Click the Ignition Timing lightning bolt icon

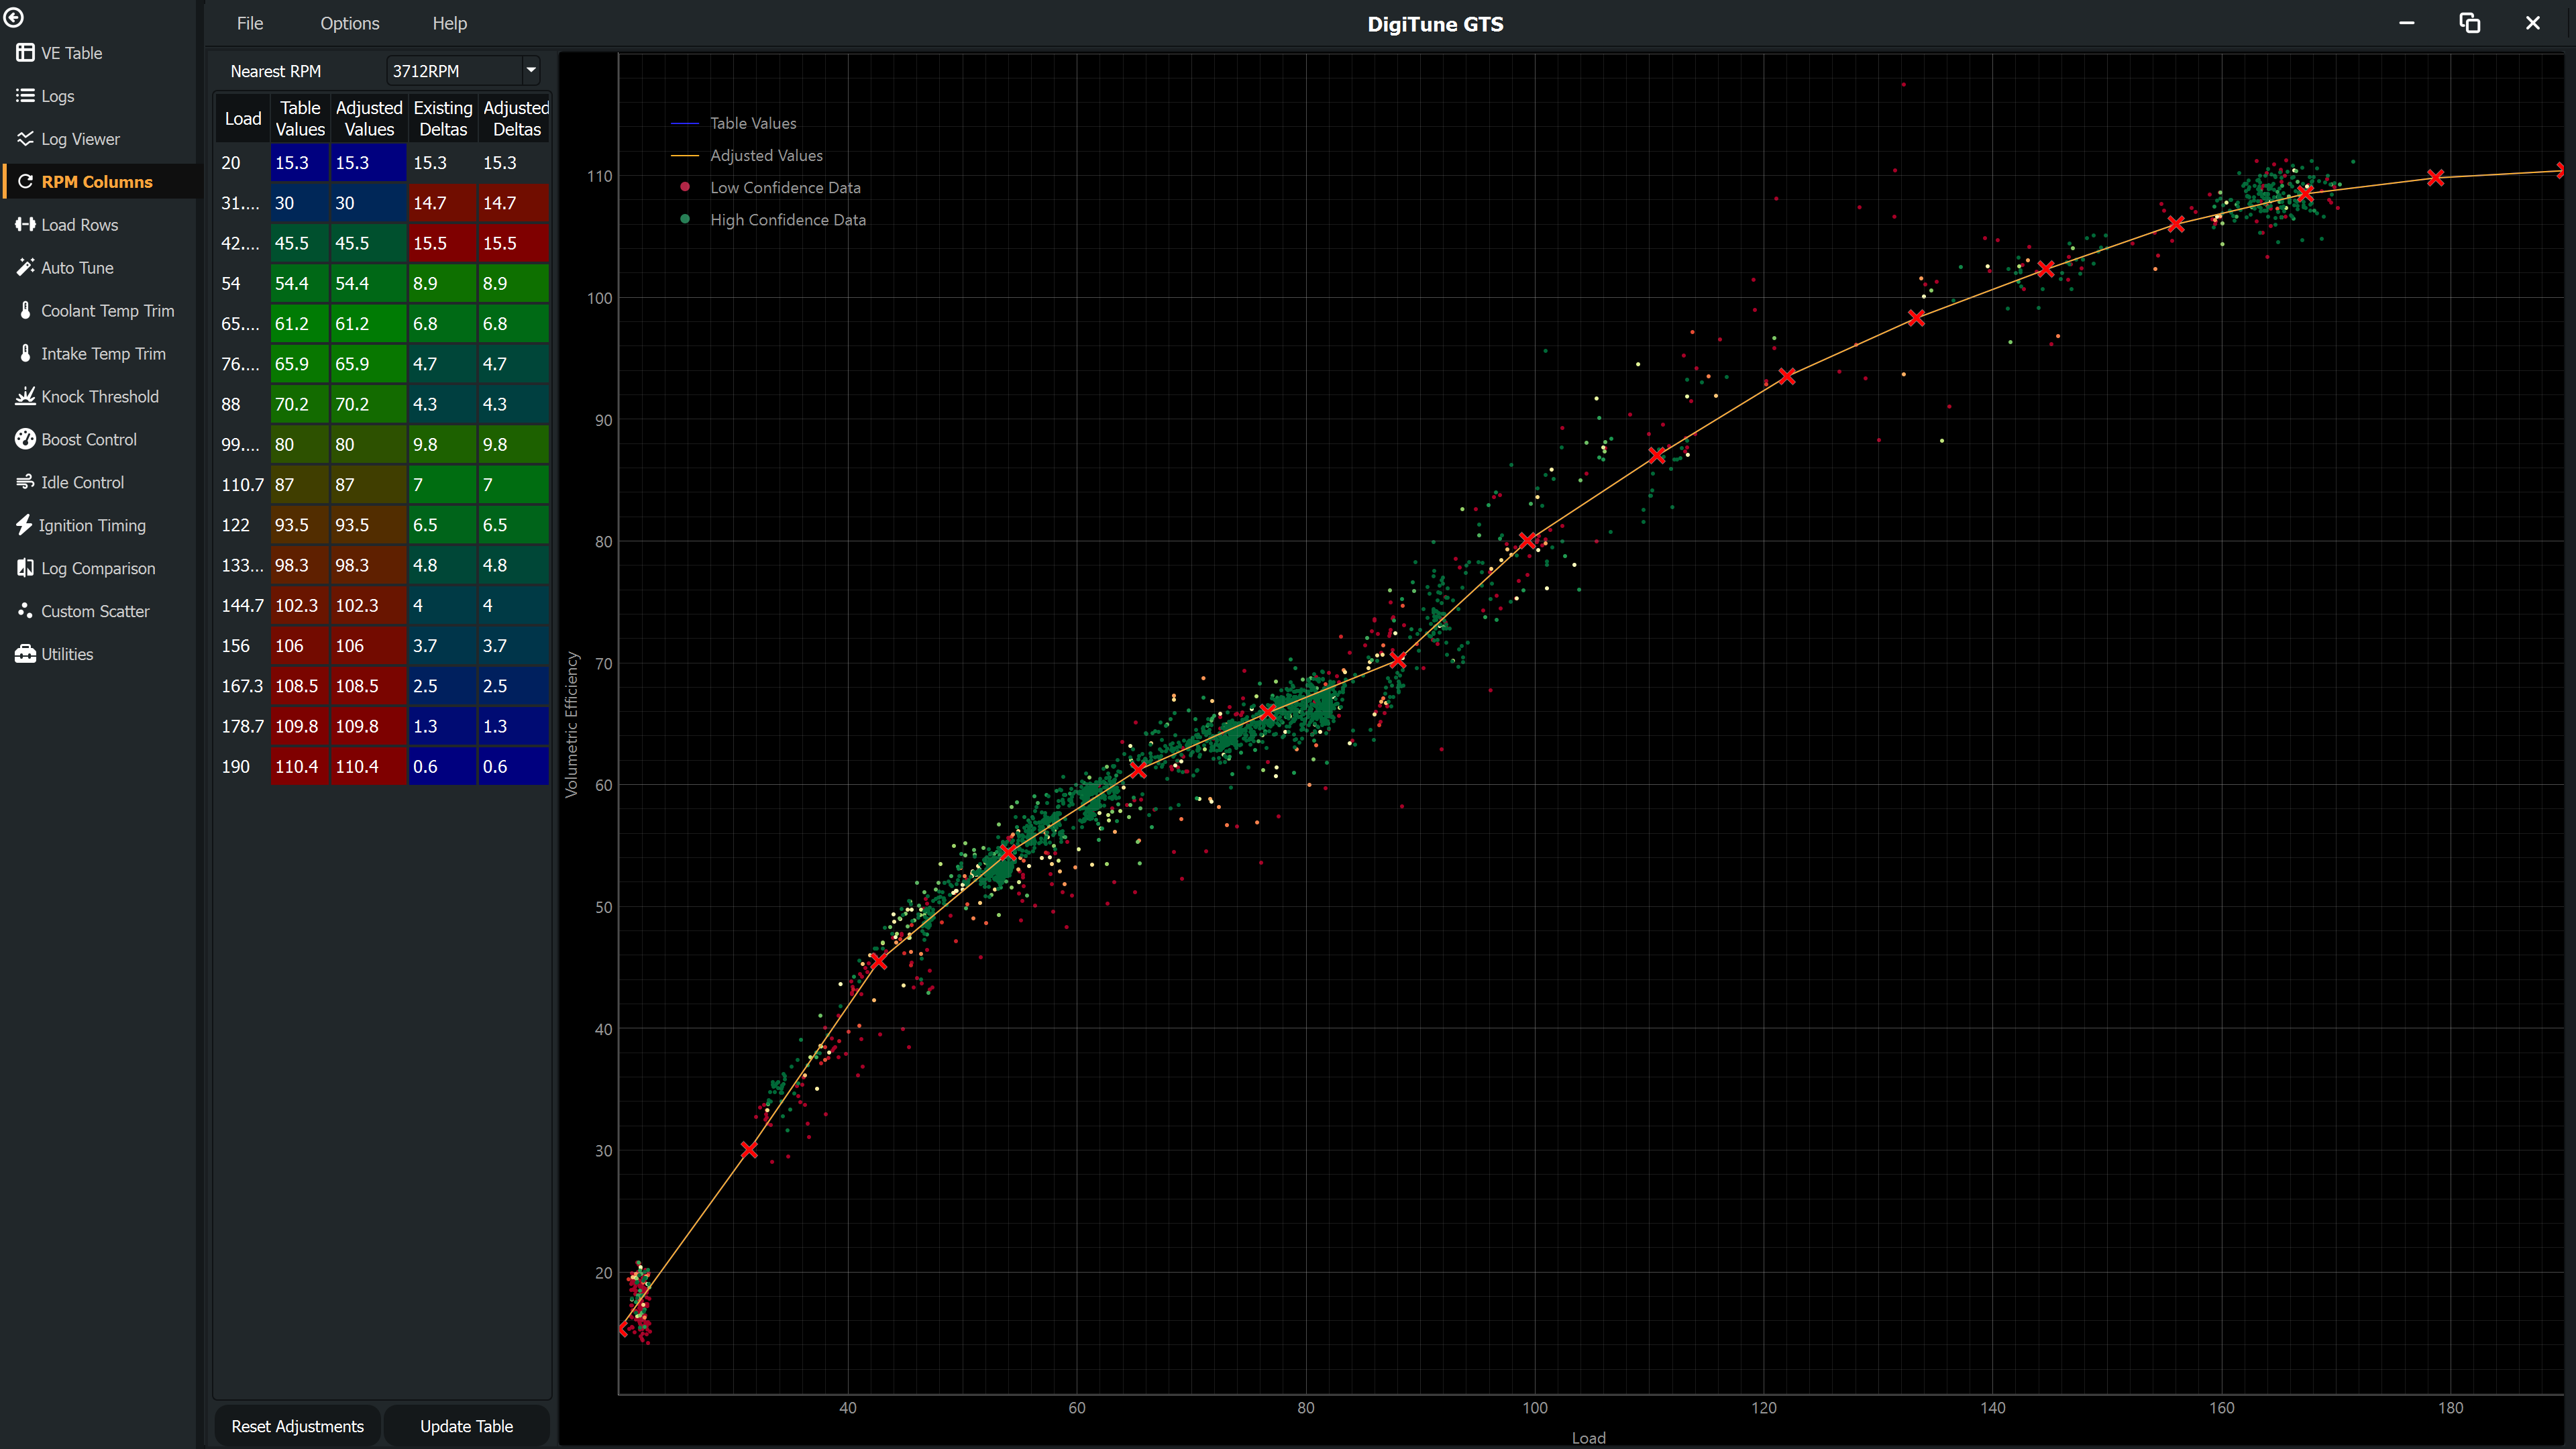pos(24,525)
